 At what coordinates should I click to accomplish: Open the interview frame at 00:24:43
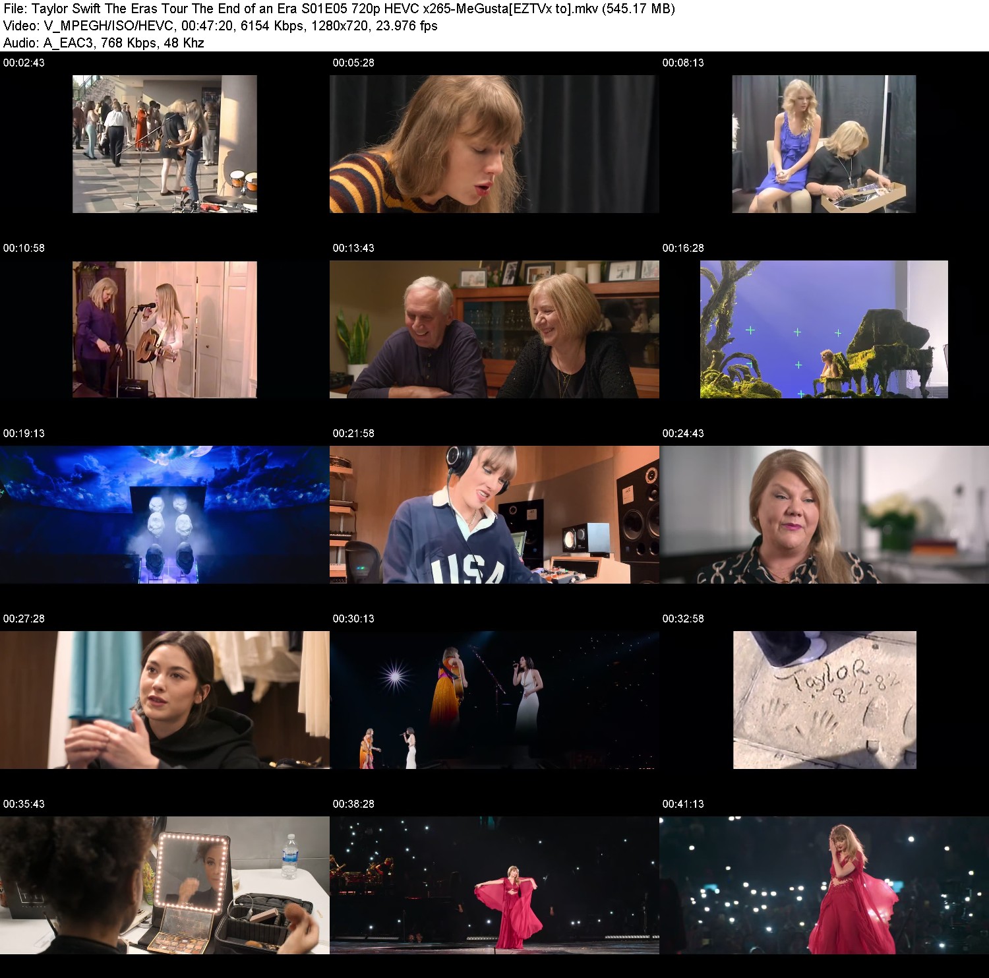(x=824, y=514)
